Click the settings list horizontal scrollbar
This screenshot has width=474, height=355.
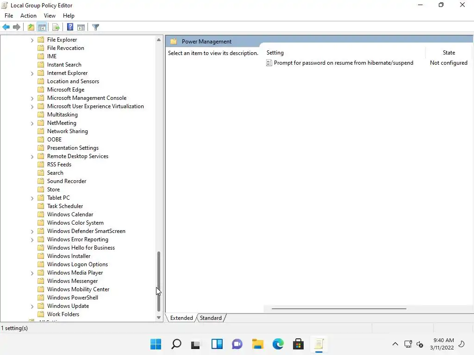339,308
